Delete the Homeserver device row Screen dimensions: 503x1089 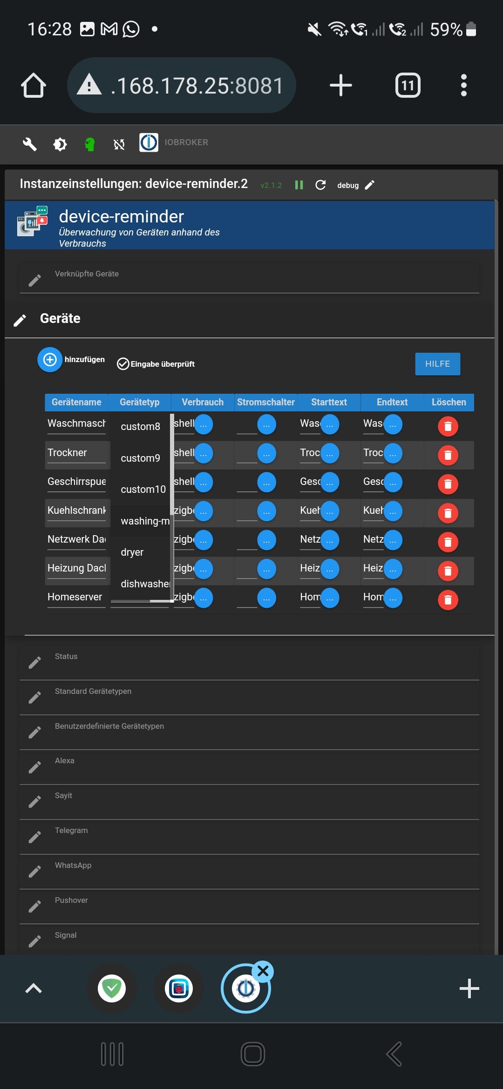click(x=448, y=599)
